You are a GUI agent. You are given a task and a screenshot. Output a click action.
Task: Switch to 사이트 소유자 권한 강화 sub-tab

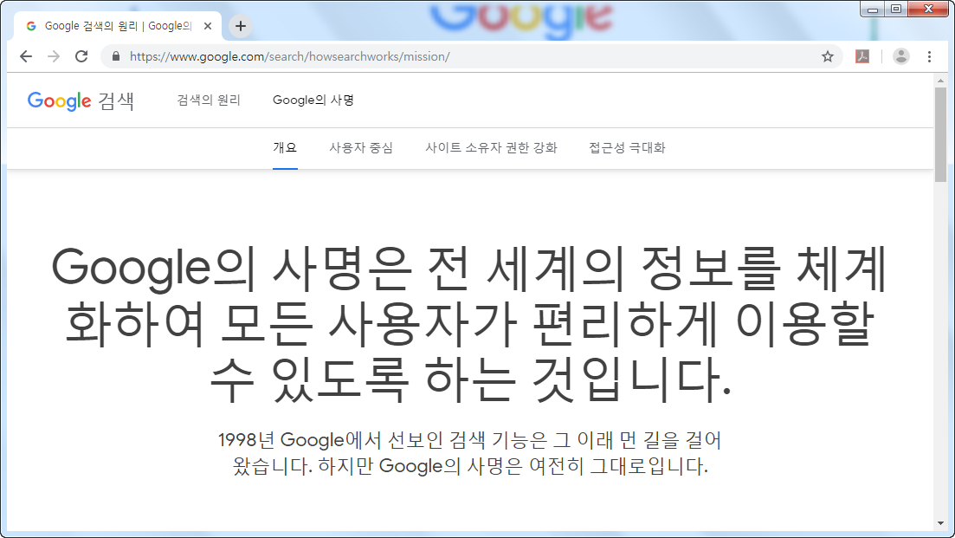[491, 148]
